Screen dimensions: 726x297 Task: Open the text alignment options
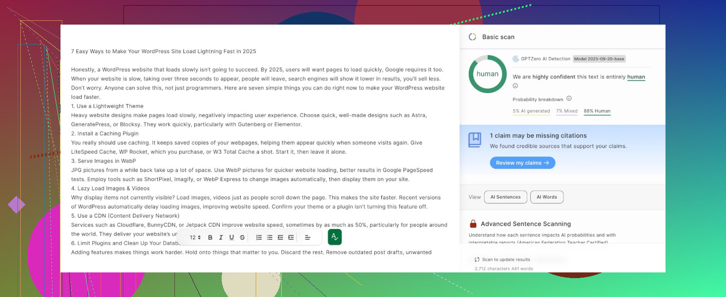click(307, 237)
